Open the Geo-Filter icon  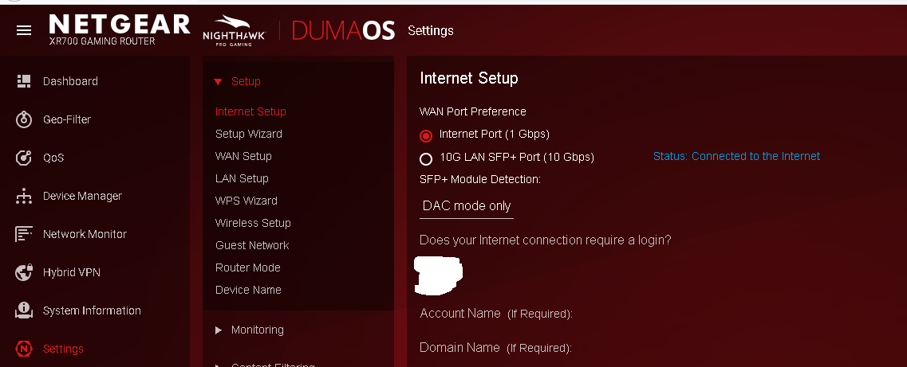[x=24, y=119]
